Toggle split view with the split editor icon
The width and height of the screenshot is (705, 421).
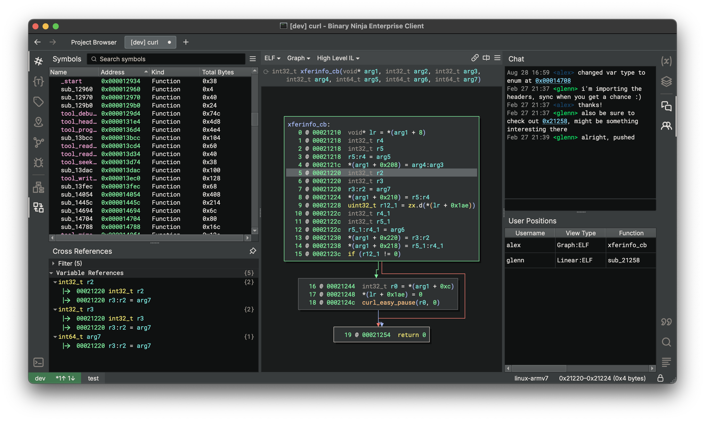[486, 58]
